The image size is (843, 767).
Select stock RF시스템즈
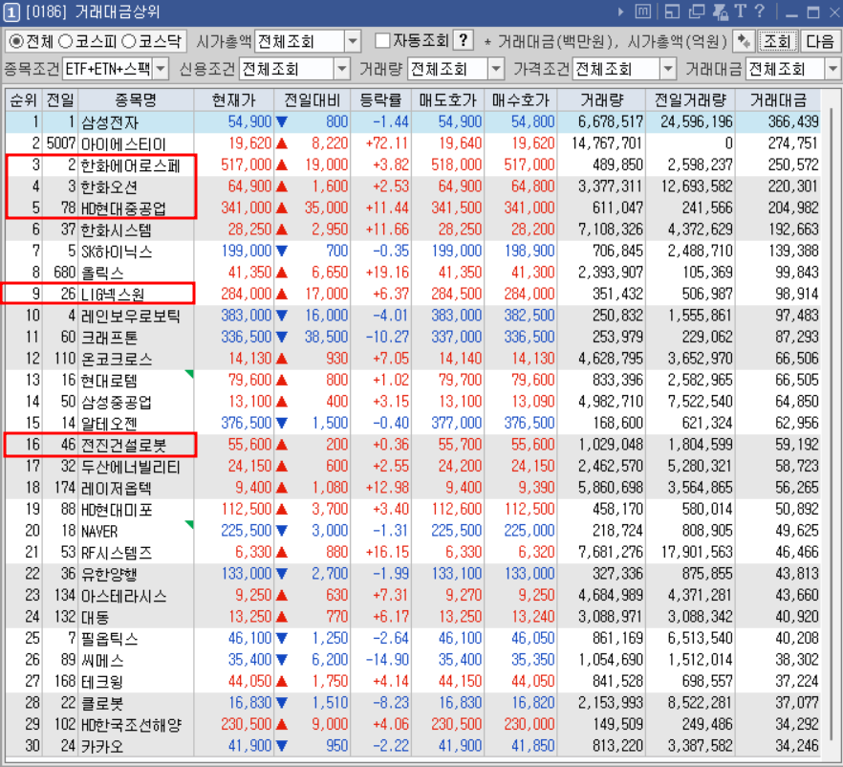tap(117, 553)
